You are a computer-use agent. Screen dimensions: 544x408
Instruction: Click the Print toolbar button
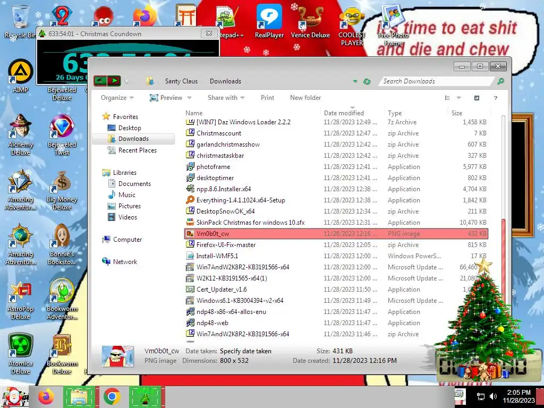267,98
